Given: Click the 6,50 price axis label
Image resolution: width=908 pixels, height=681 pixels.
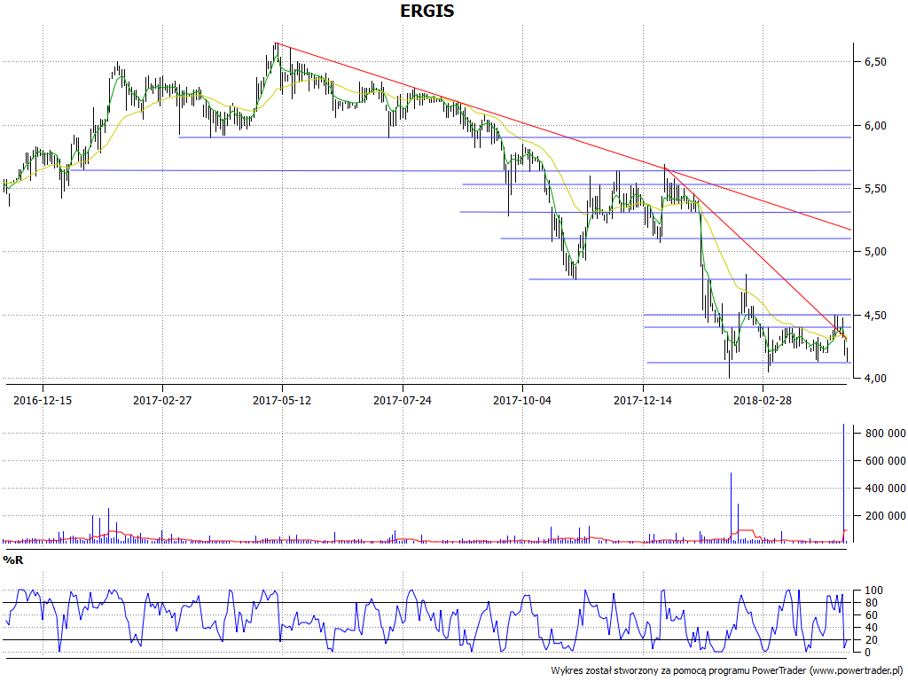Looking at the screenshot, I should 875,62.
